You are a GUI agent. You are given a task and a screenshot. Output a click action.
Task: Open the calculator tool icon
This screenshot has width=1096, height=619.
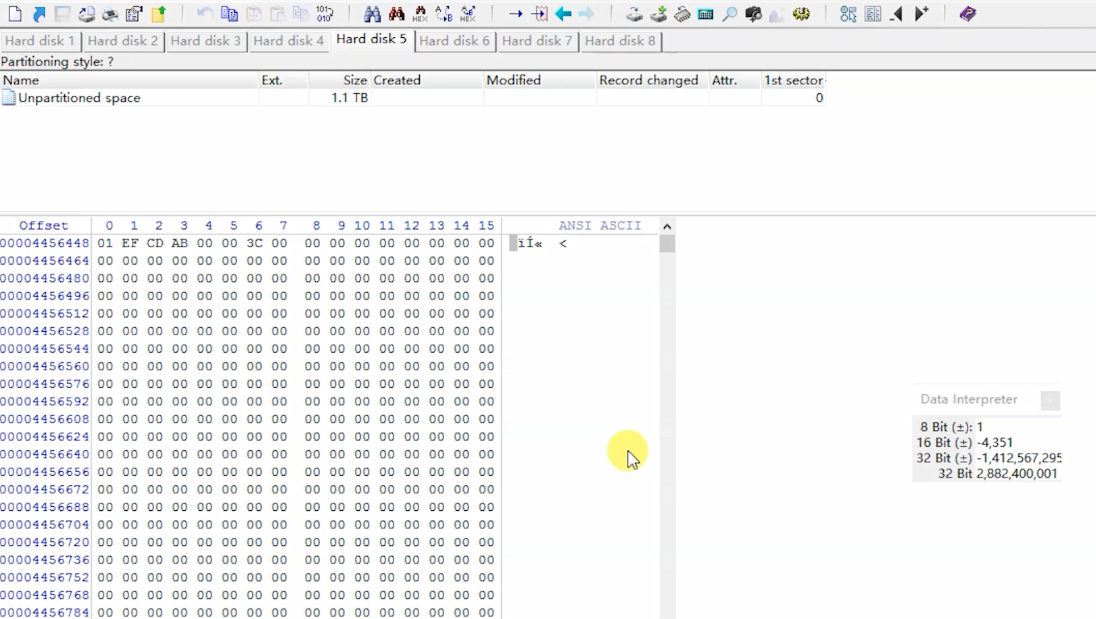tap(705, 14)
